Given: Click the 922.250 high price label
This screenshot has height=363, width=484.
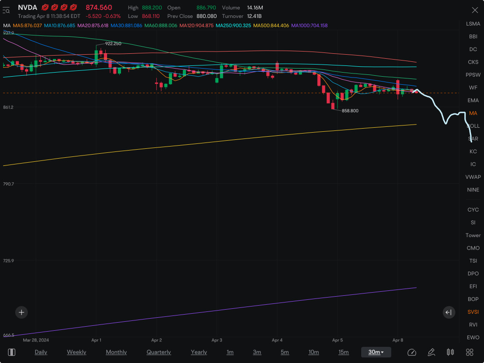Looking at the screenshot, I should (x=113, y=43).
